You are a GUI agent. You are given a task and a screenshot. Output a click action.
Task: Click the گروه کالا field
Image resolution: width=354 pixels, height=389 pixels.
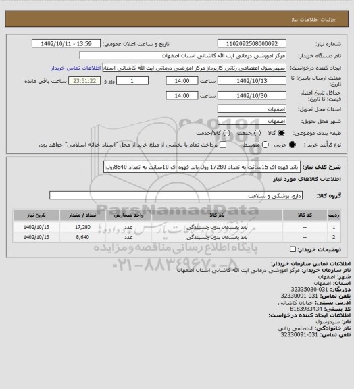176,195
